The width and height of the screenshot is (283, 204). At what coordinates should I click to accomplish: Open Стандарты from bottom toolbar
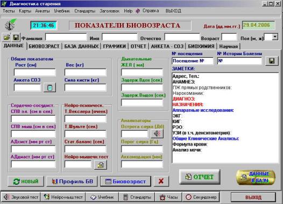(x=137, y=197)
